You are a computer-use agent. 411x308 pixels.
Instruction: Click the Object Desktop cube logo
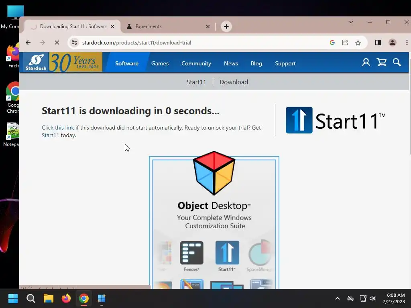(x=214, y=173)
